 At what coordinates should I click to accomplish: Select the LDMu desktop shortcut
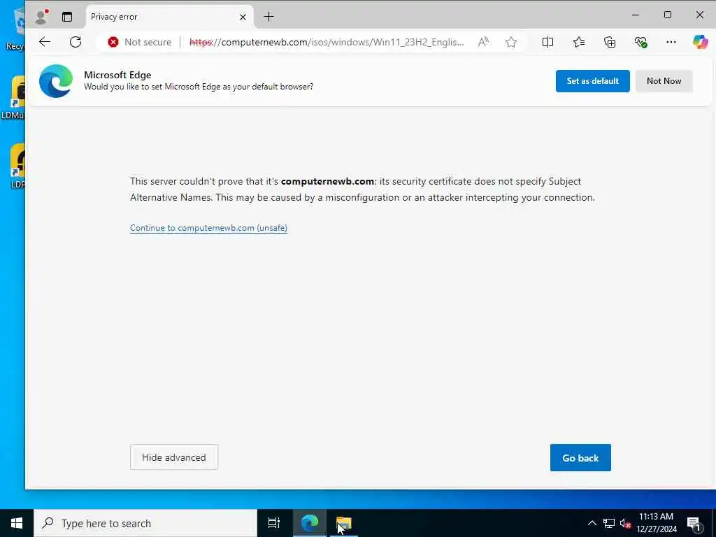coord(13,98)
